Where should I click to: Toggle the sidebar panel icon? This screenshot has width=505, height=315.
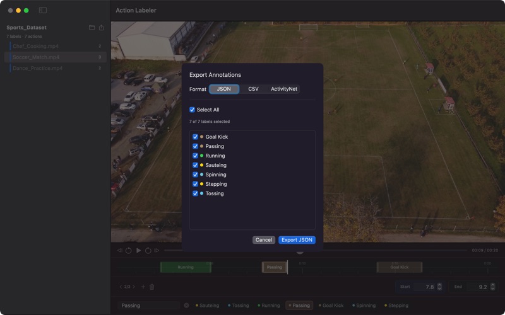pos(43,10)
